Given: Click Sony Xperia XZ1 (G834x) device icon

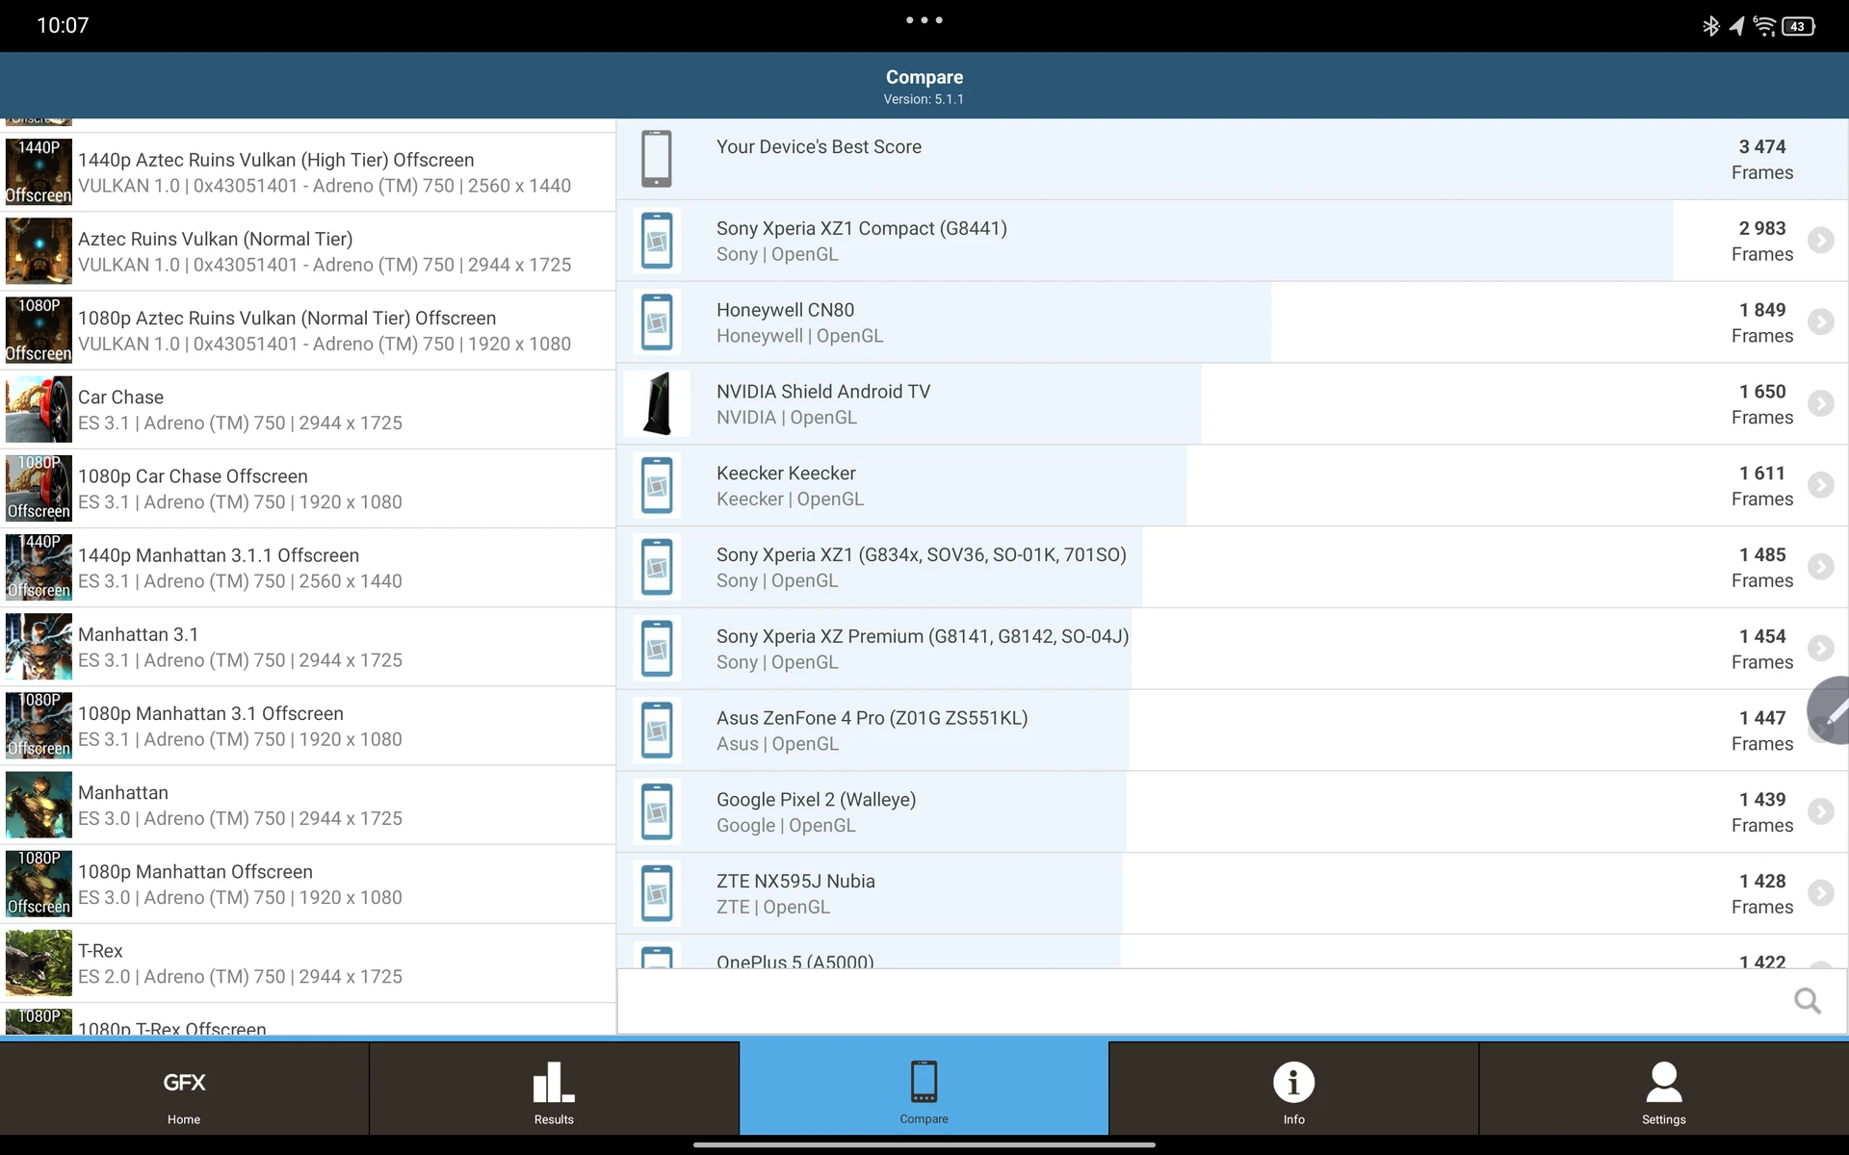Looking at the screenshot, I should tap(657, 567).
